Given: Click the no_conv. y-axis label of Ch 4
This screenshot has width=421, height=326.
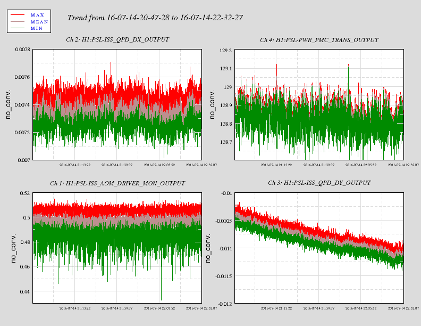Looking at the screenshot, I should (212, 104).
